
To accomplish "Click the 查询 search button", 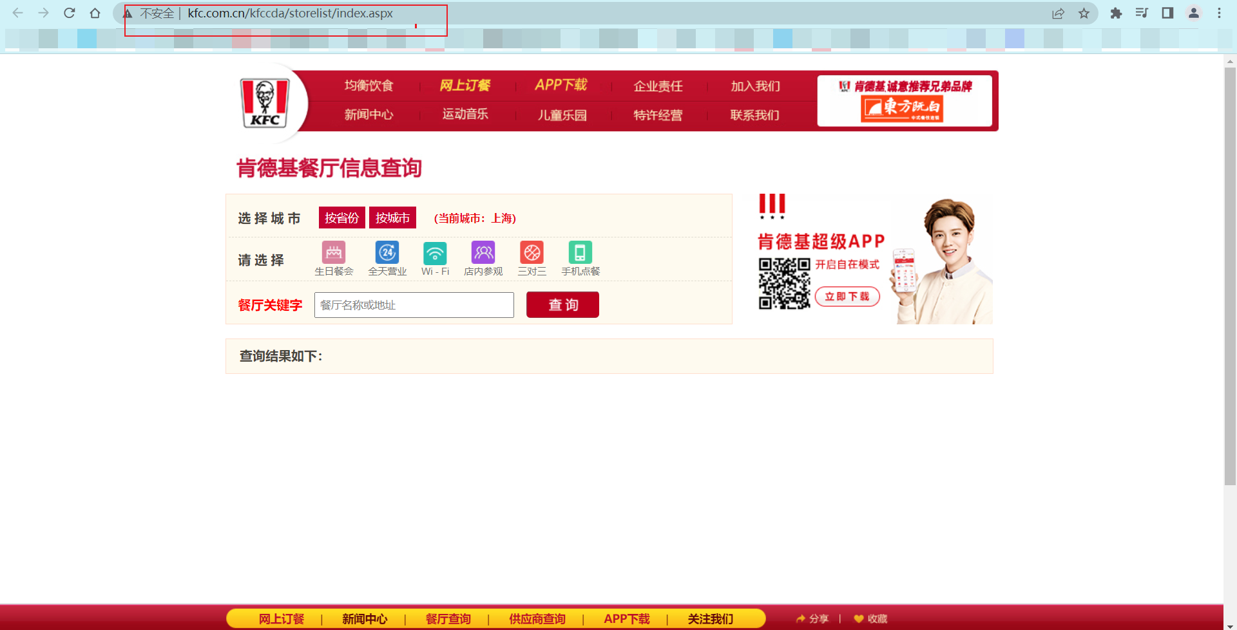I will point(562,304).
